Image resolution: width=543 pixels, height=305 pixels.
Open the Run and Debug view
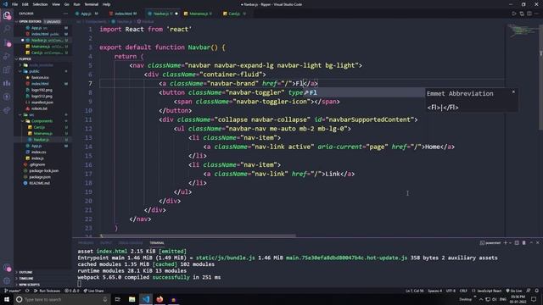click(x=7, y=57)
